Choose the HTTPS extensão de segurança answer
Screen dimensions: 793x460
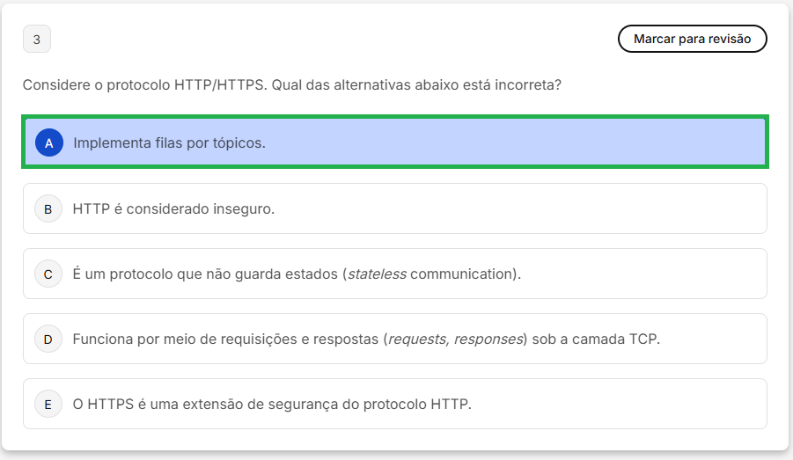coord(273,405)
